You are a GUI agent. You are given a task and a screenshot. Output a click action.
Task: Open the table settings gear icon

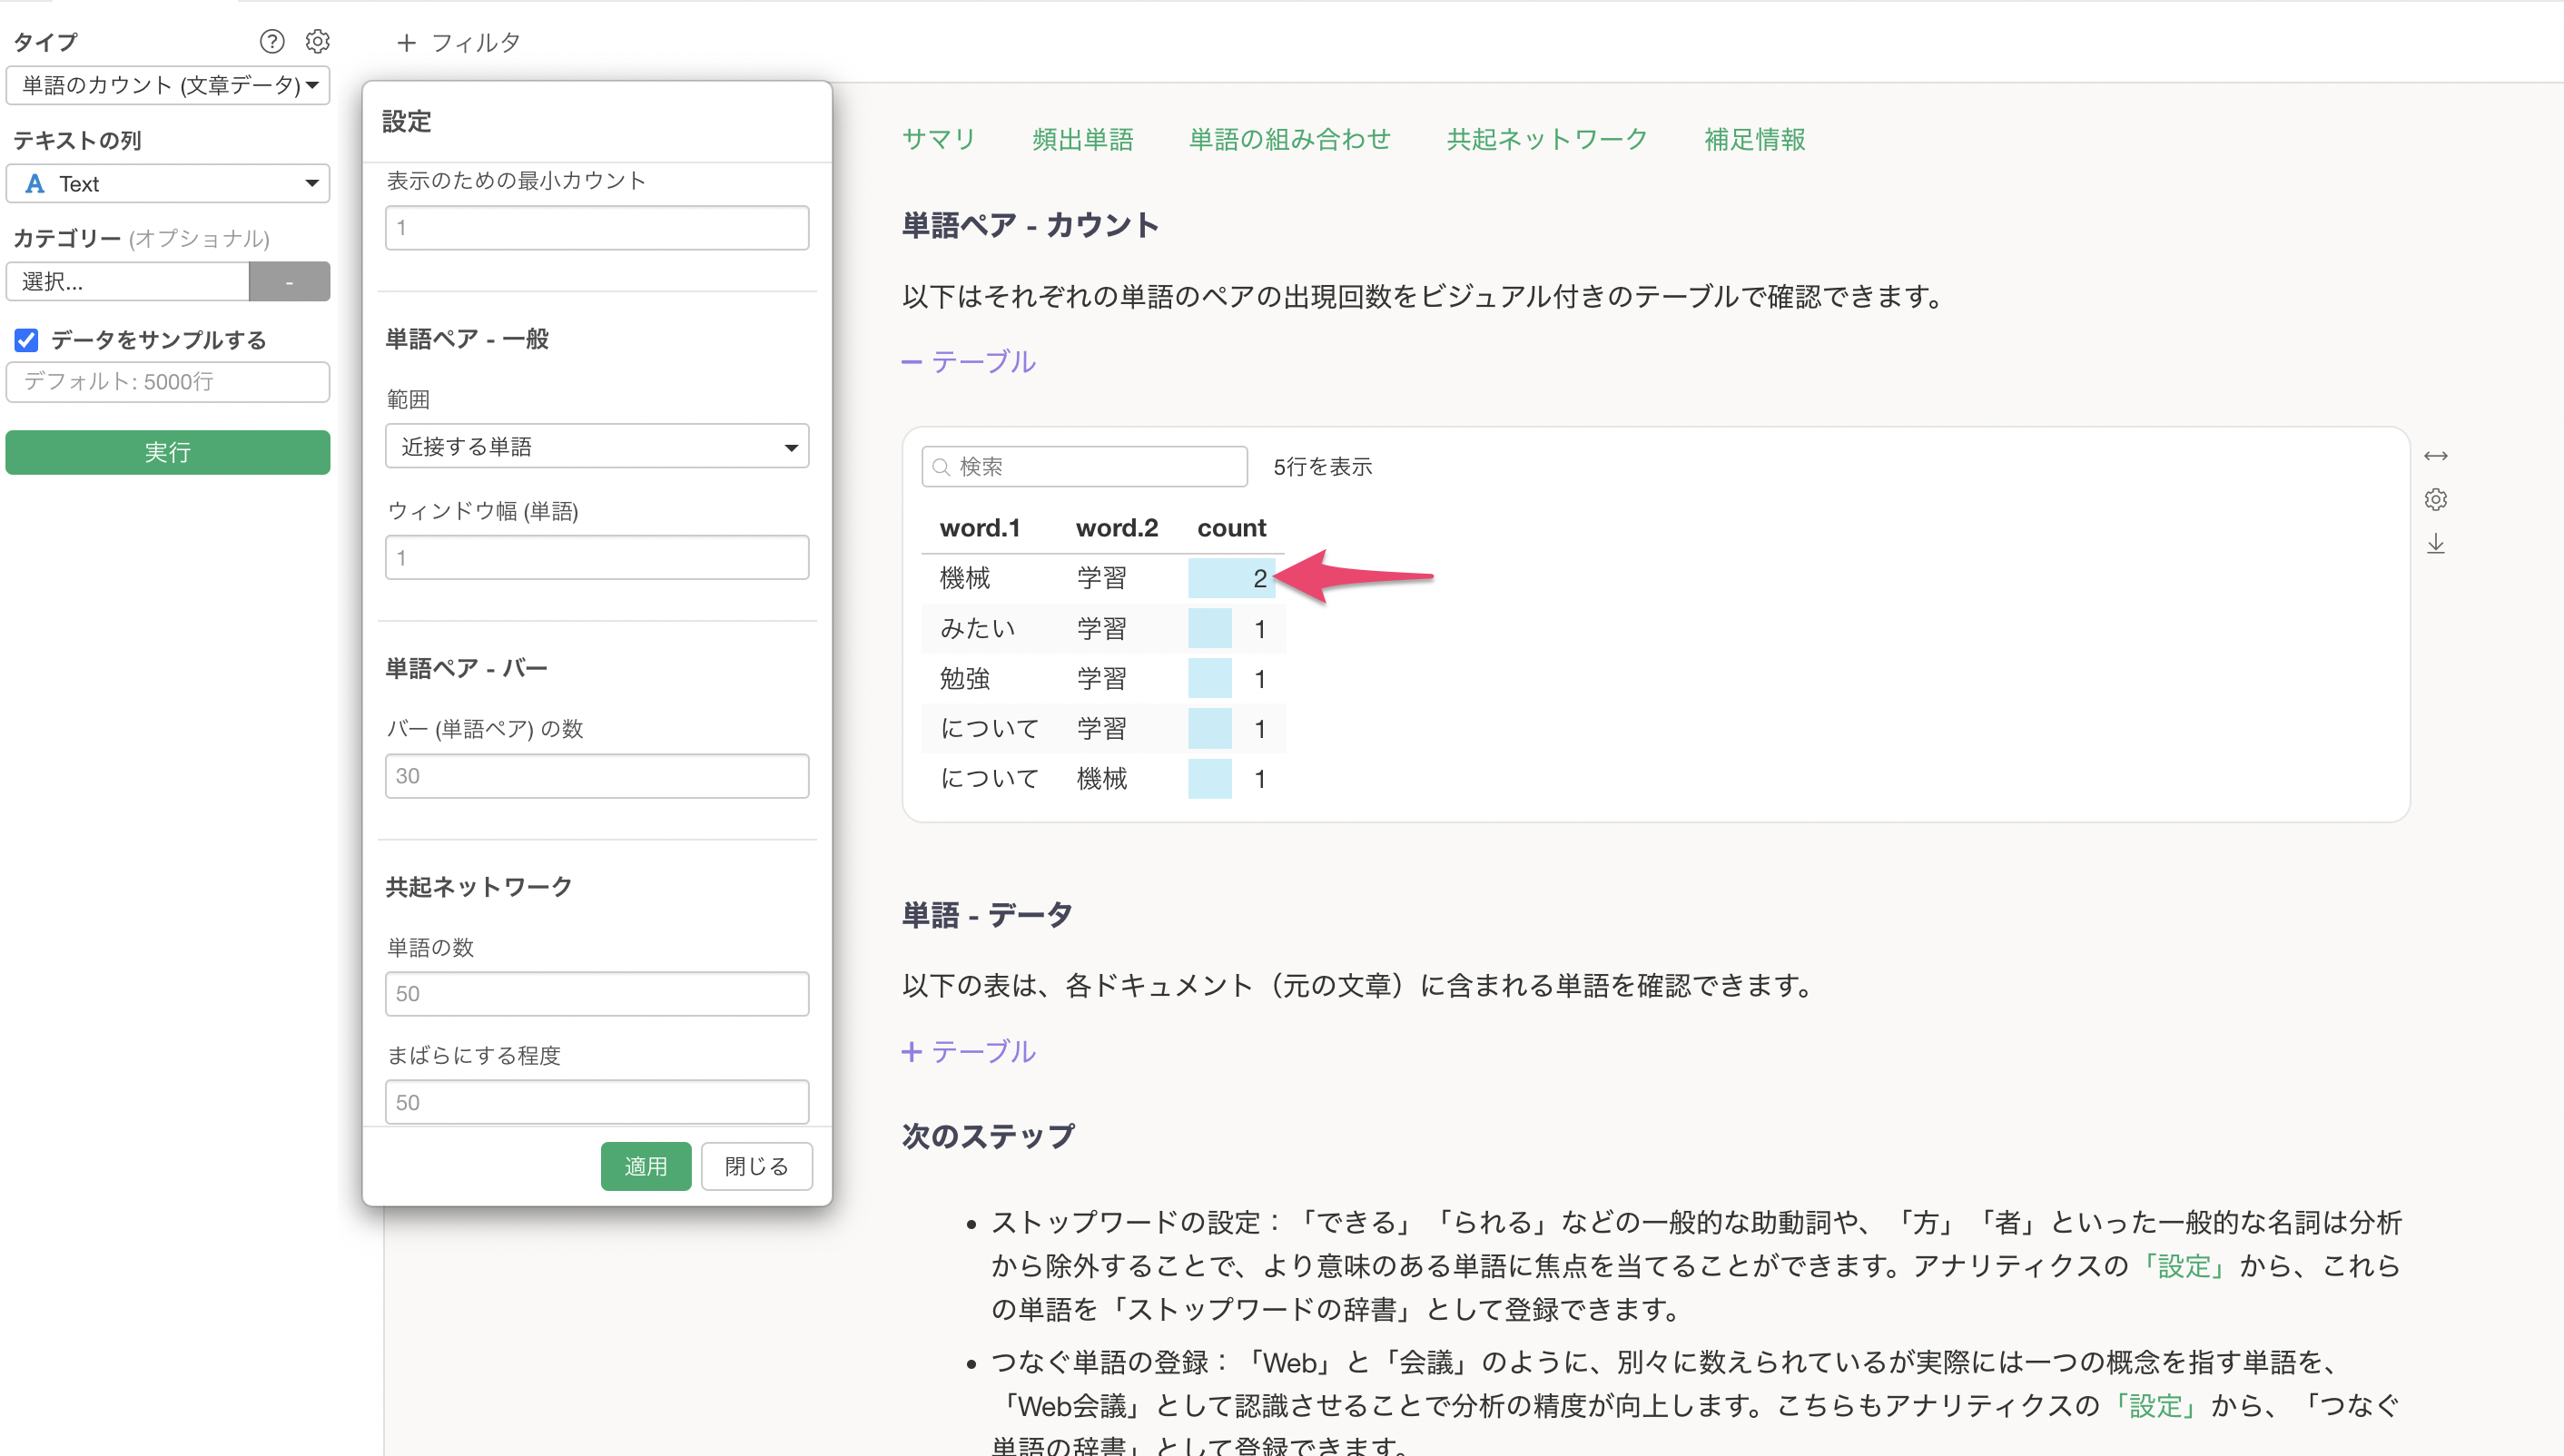click(2435, 499)
